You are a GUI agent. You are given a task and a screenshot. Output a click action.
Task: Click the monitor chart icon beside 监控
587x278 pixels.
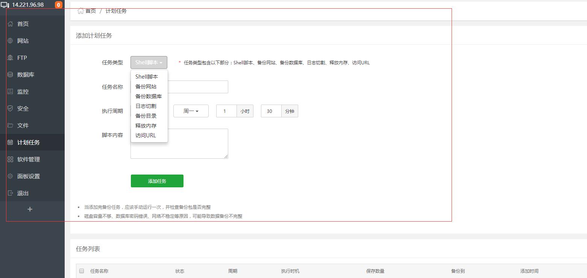pyautogui.click(x=10, y=91)
